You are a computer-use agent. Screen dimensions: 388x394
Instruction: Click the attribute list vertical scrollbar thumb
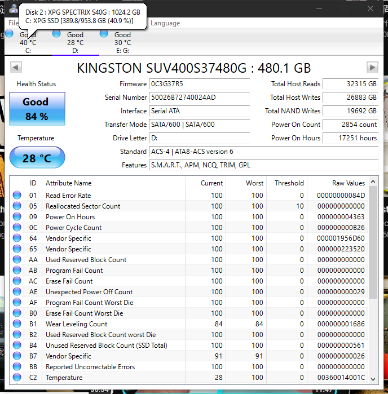coord(373,242)
